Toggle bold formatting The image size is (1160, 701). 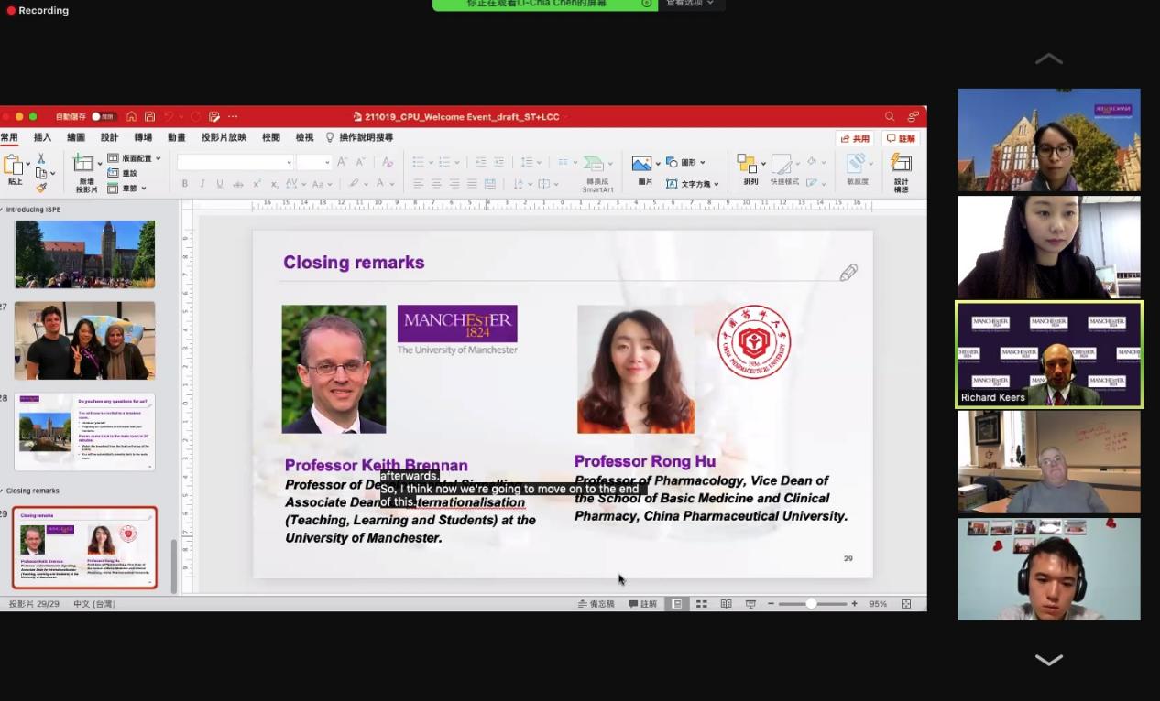pyautogui.click(x=185, y=184)
